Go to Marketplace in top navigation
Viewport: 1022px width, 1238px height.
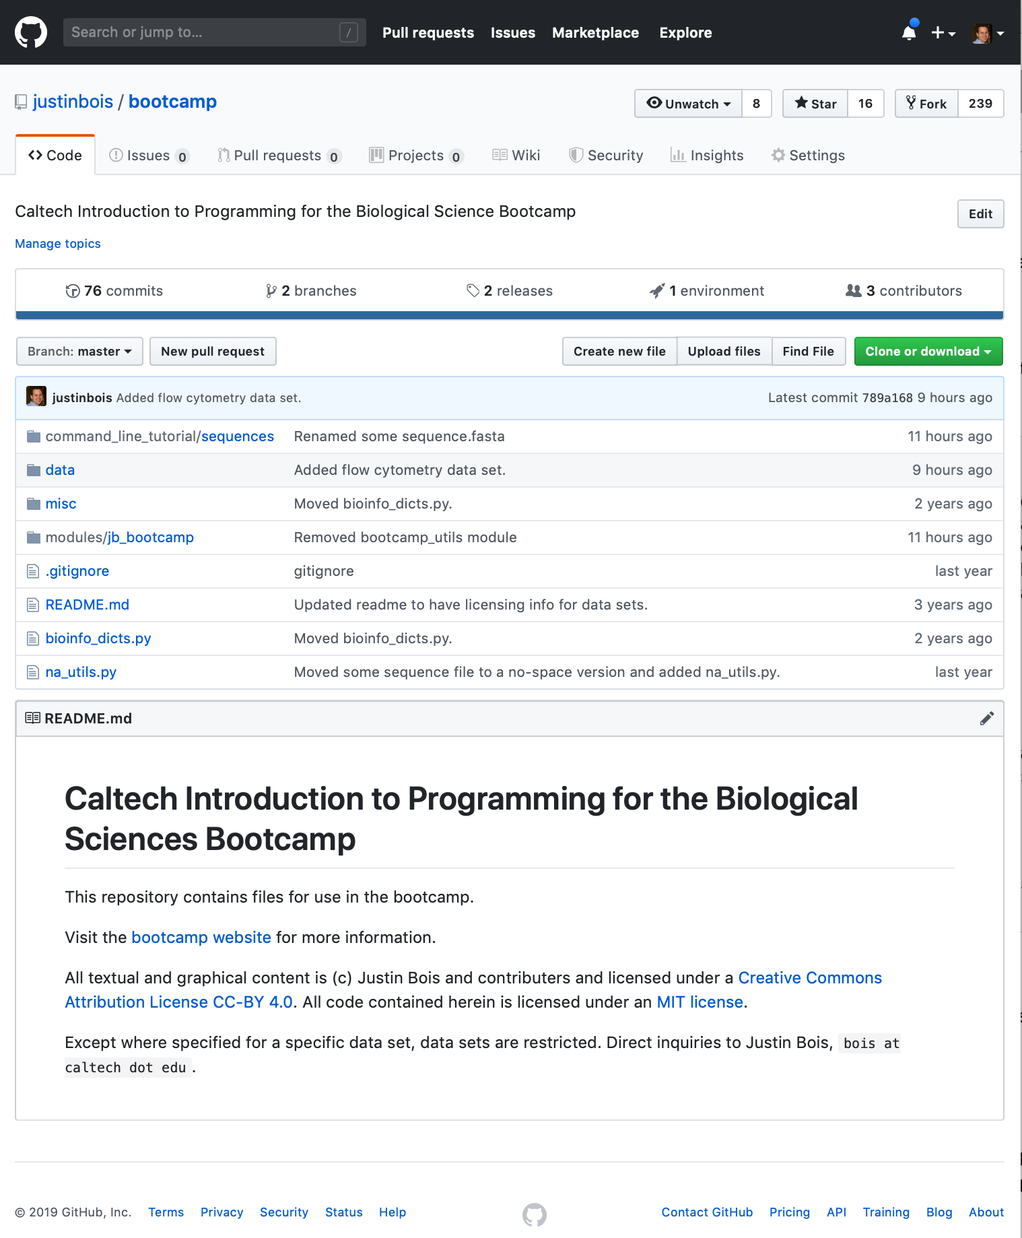(595, 32)
